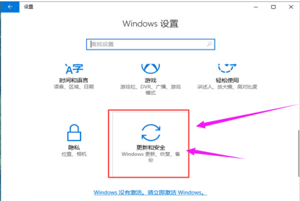300x201 pixels.
Task: Click the Windows activation link
Action: (150, 193)
